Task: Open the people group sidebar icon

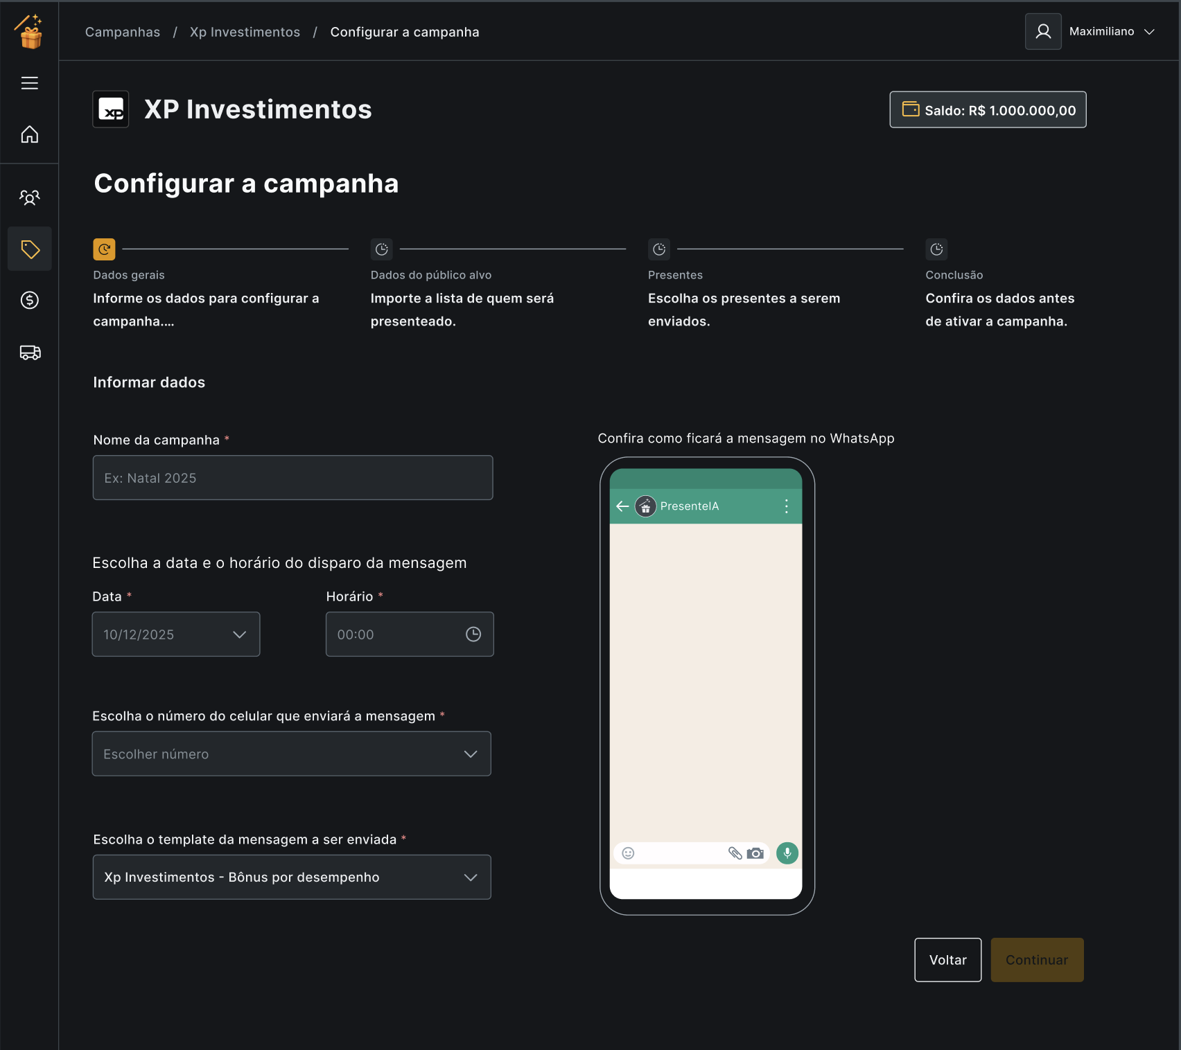Action: pos(30,198)
